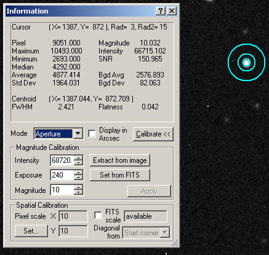Click the Exposure input field
This screenshot has width=269, height=255.
pos(62,175)
